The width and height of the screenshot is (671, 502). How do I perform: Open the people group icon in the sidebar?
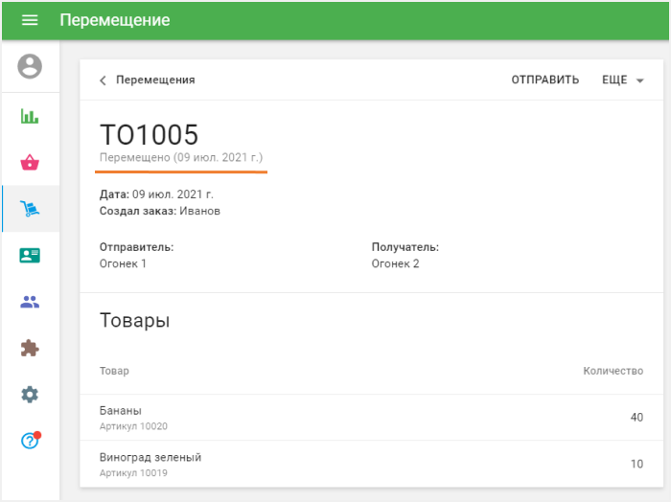tap(30, 302)
